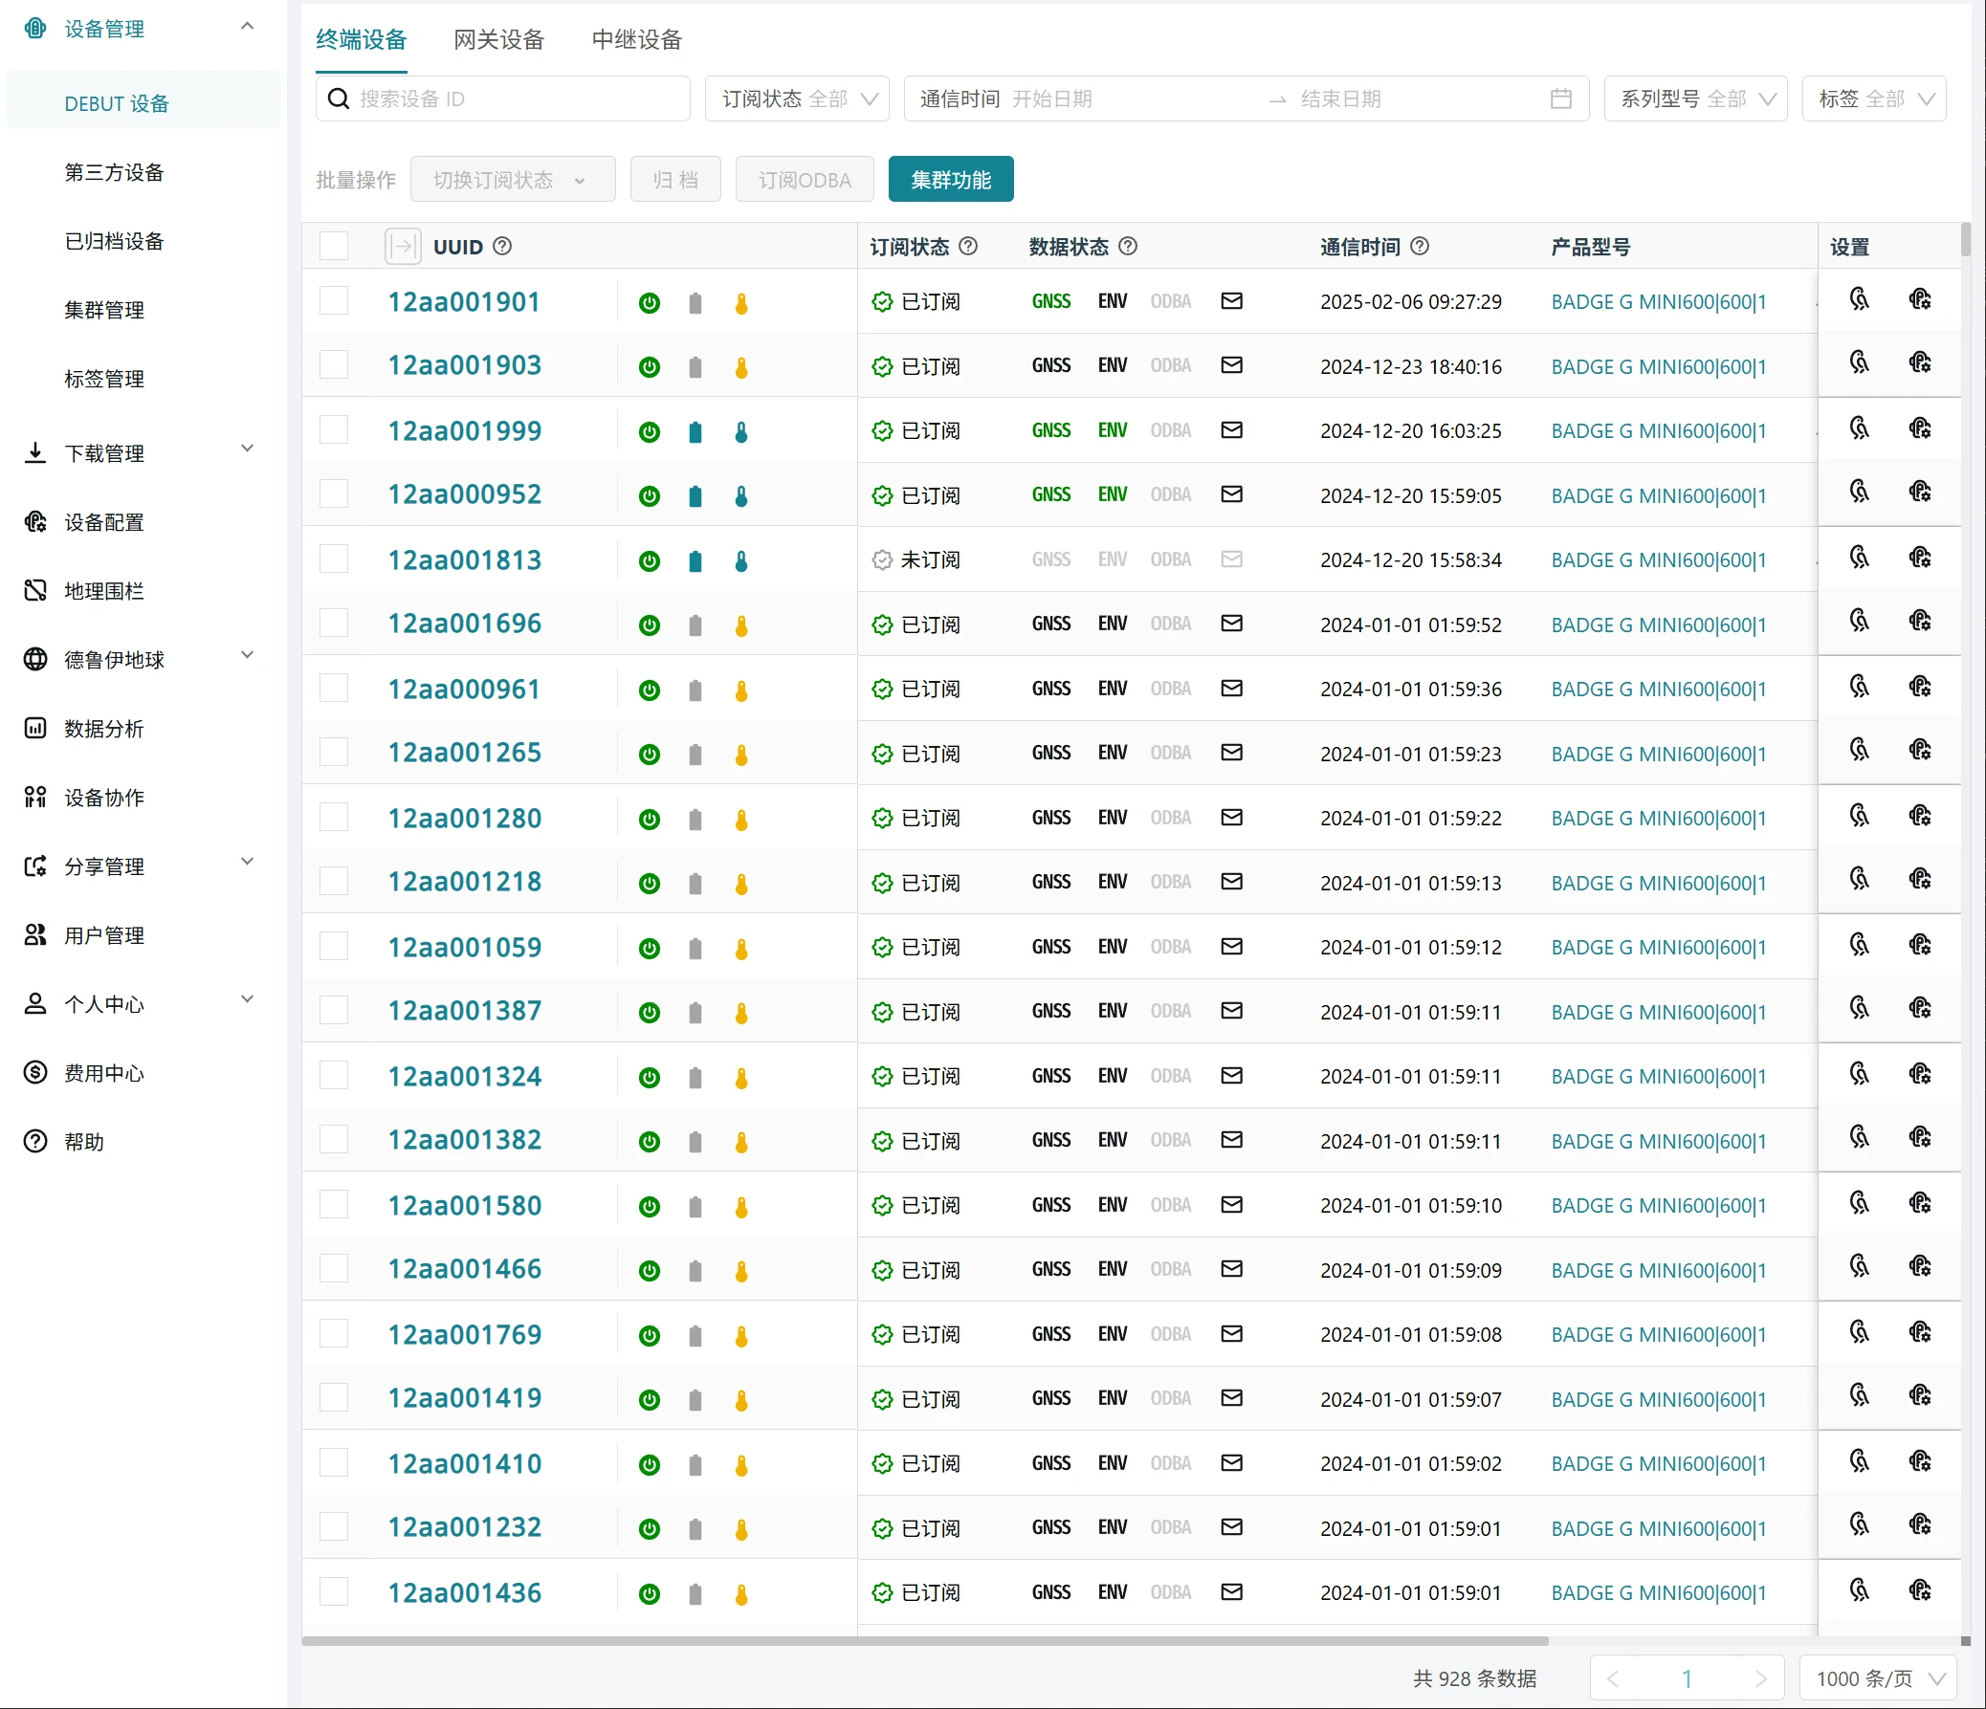Open the 1000 条/页 page size dropdown
Image resolution: width=1986 pixels, height=1709 pixels.
[1877, 1678]
